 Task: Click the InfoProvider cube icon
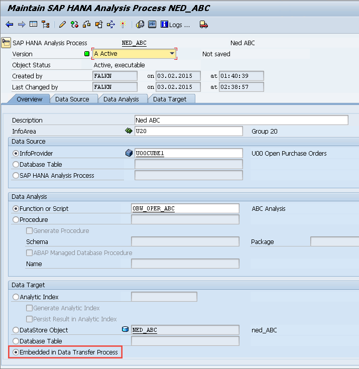[129, 153]
